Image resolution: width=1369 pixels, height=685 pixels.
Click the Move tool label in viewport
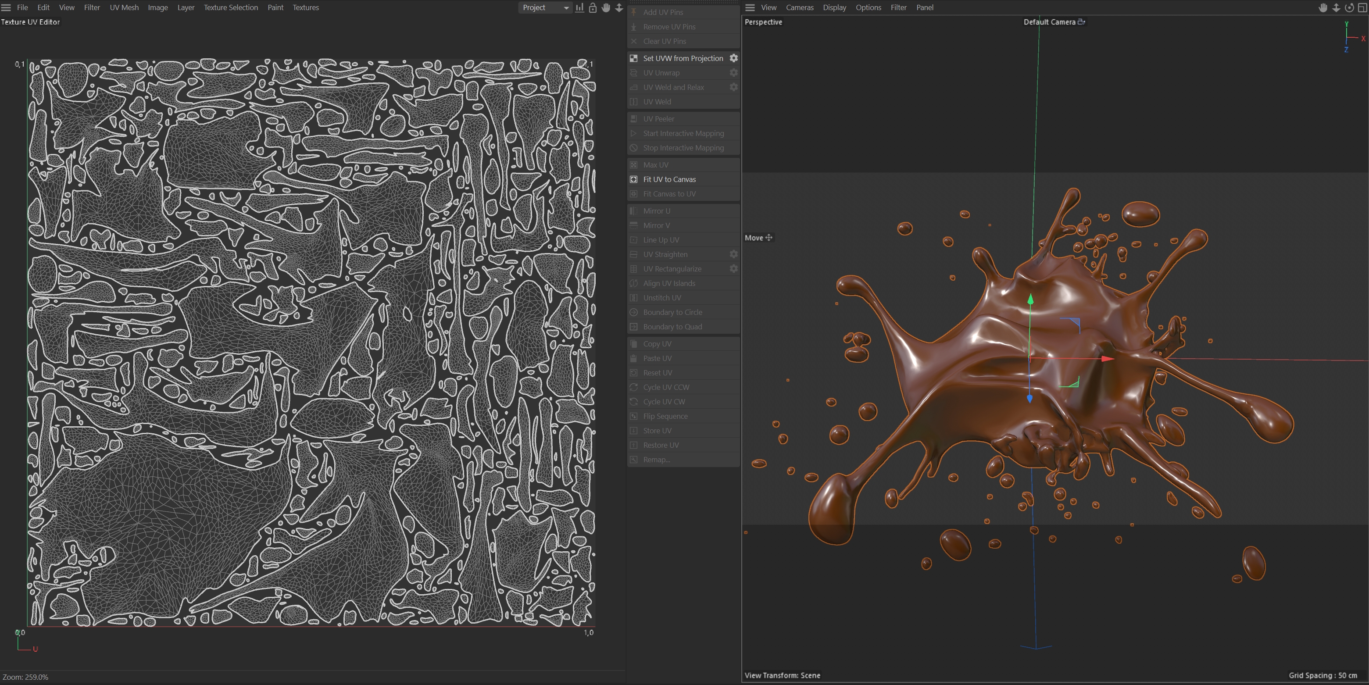(x=754, y=238)
